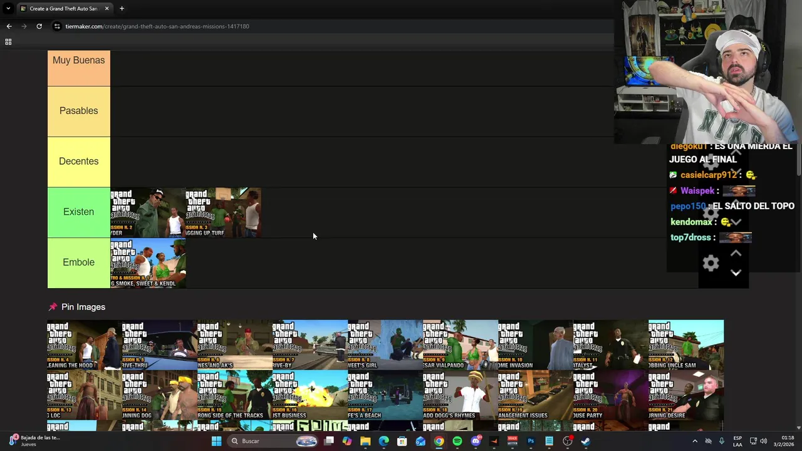This screenshot has height=451, width=802.
Task: Launch Copilot from the taskbar
Action: (347, 441)
